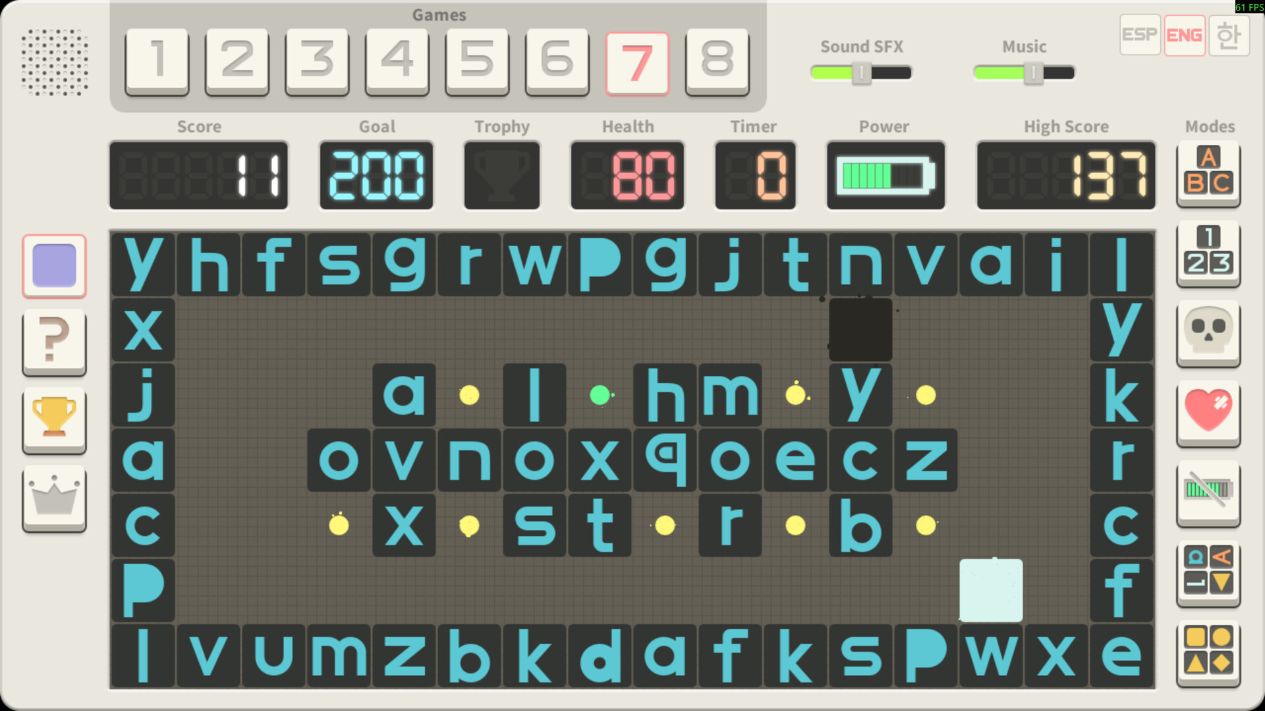Select the rotated letters mode icon
The image size is (1265, 711).
coord(1208,572)
